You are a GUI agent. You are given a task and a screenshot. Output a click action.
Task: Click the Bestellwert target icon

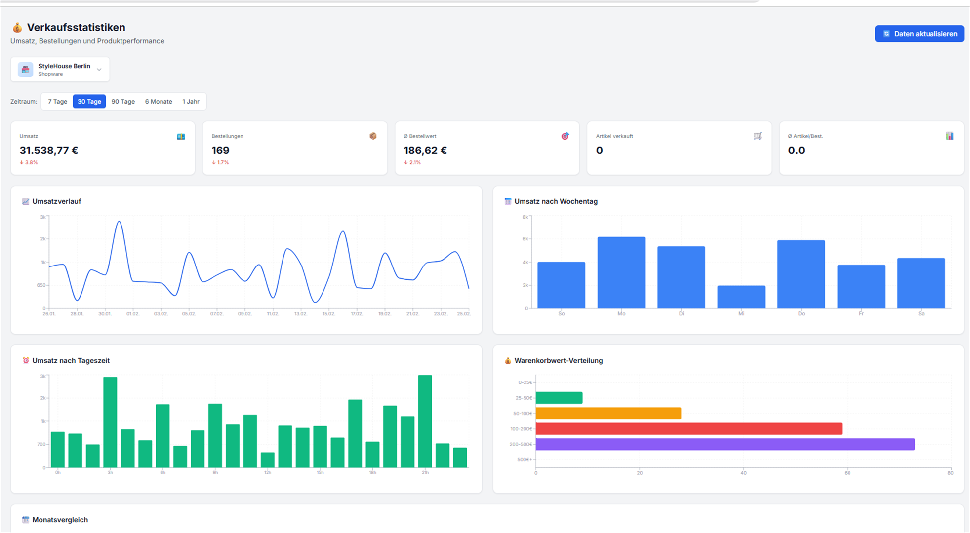[565, 136]
